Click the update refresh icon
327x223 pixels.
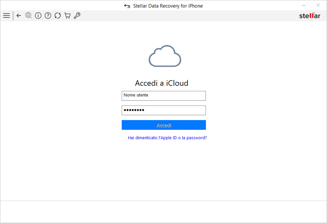[58, 16]
